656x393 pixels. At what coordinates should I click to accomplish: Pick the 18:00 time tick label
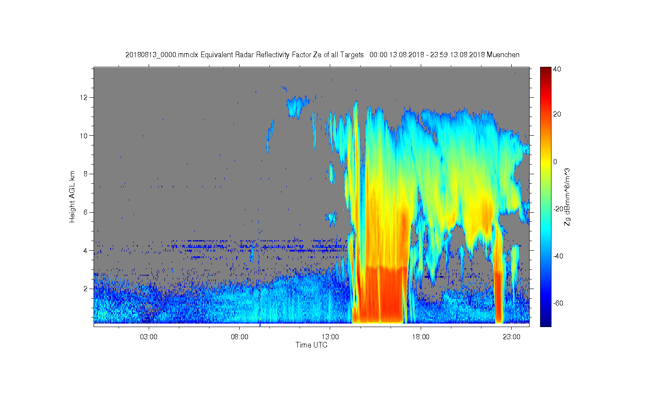point(421,337)
